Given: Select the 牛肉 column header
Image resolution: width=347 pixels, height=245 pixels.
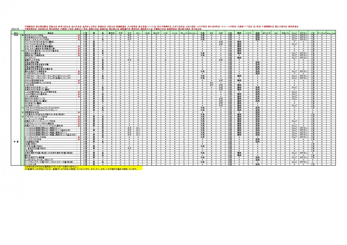Looking at the screenshot, I should click(x=202, y=33).
